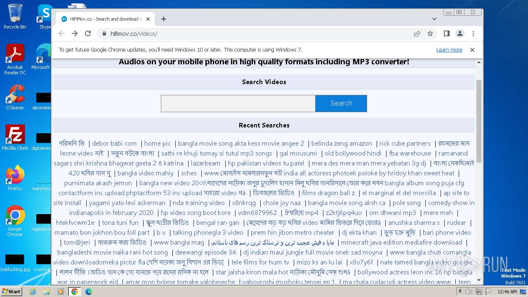Open 'yagami yato levi ackerman' link
Viewport: 528px width, 297px height.
(x=127, y=203)
